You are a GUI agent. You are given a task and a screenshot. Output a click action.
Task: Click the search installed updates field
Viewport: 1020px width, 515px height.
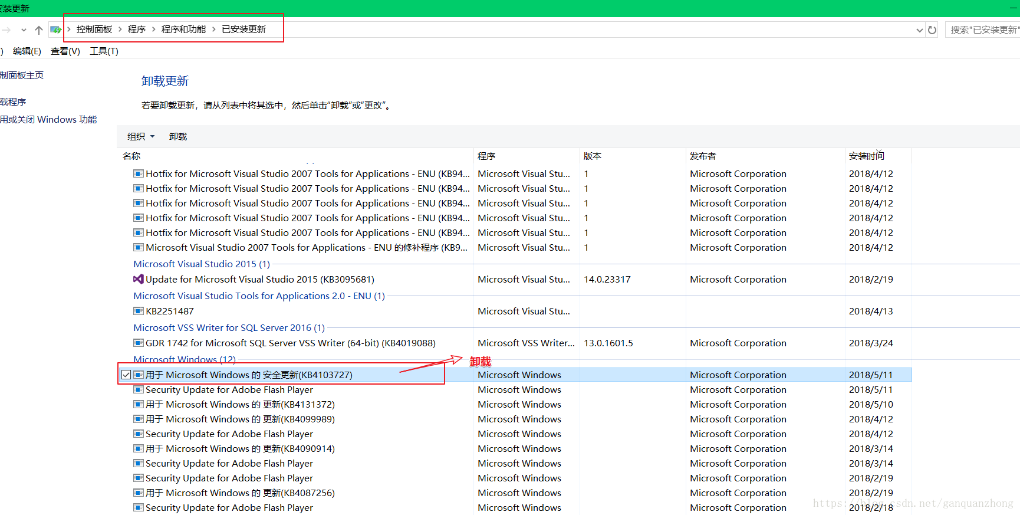983,29
